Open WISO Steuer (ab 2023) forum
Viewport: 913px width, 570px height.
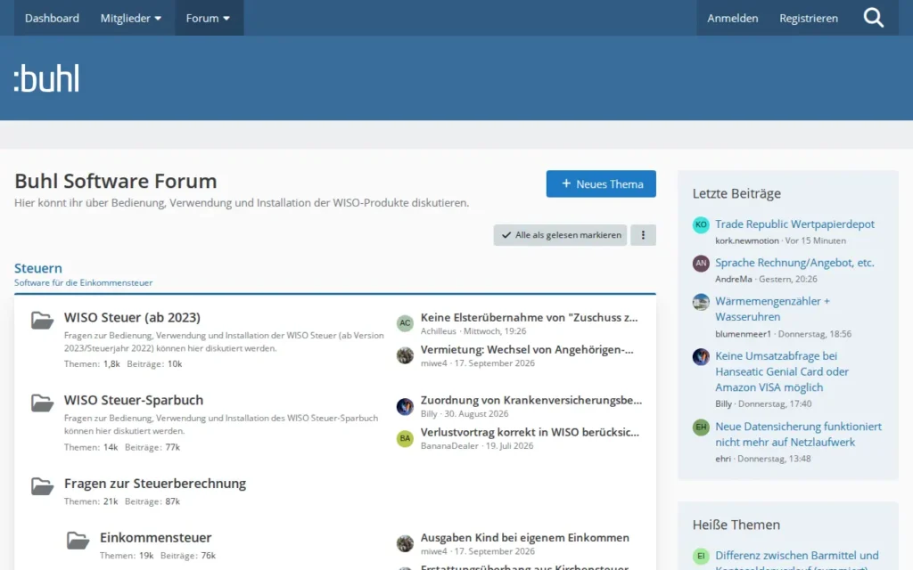pos(132,318)
